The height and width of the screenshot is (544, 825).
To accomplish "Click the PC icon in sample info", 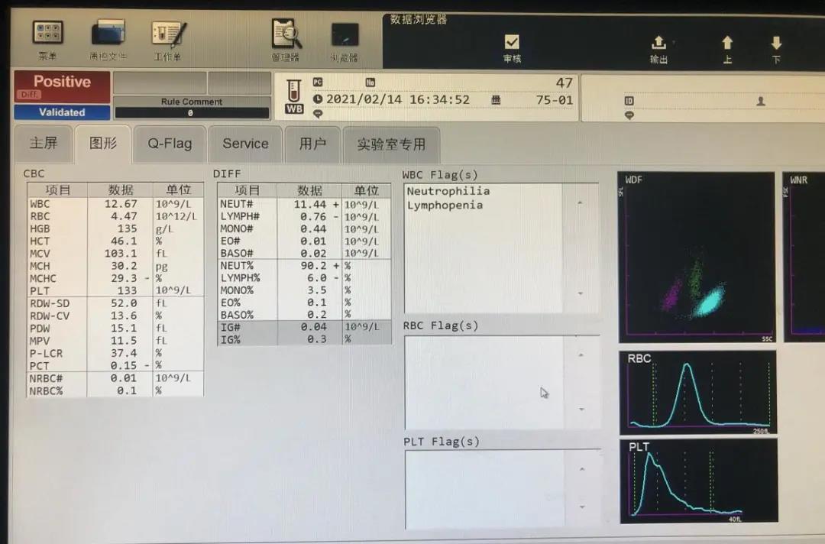I will click(x=317, y=82).
